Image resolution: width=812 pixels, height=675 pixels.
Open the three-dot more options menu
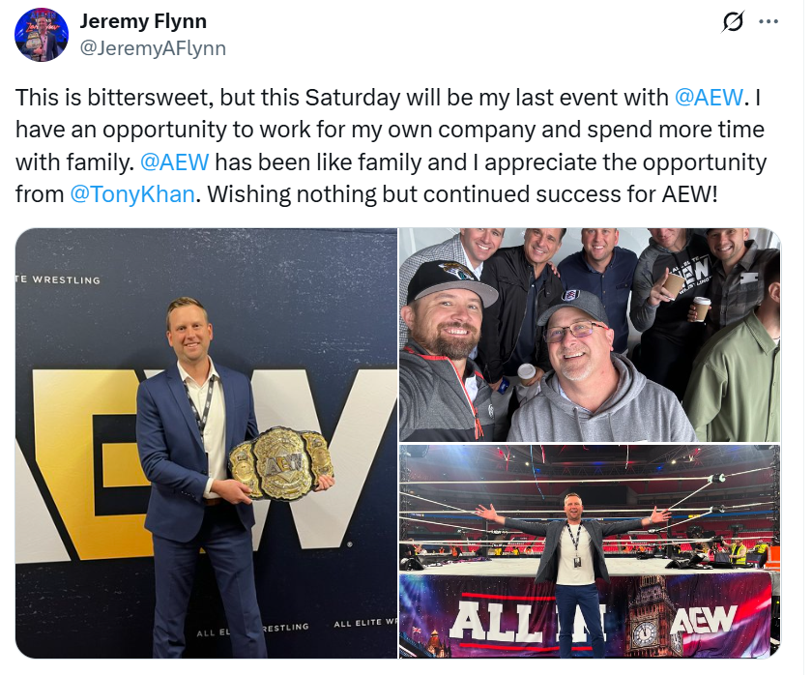point(768,21)
